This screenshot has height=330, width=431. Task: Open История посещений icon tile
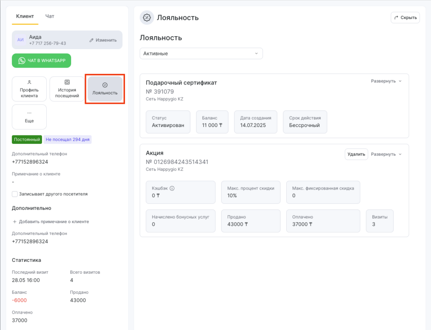67,82
